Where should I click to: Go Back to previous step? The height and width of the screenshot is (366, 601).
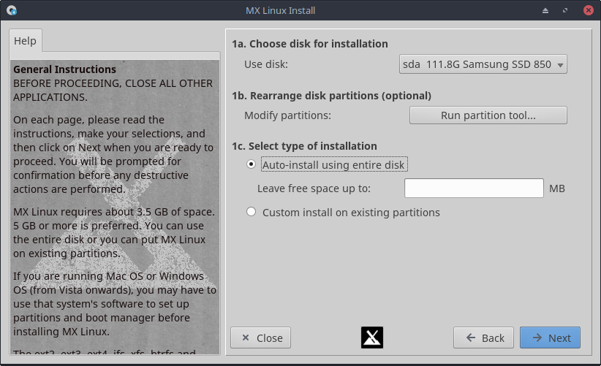(x=483, y=338)
